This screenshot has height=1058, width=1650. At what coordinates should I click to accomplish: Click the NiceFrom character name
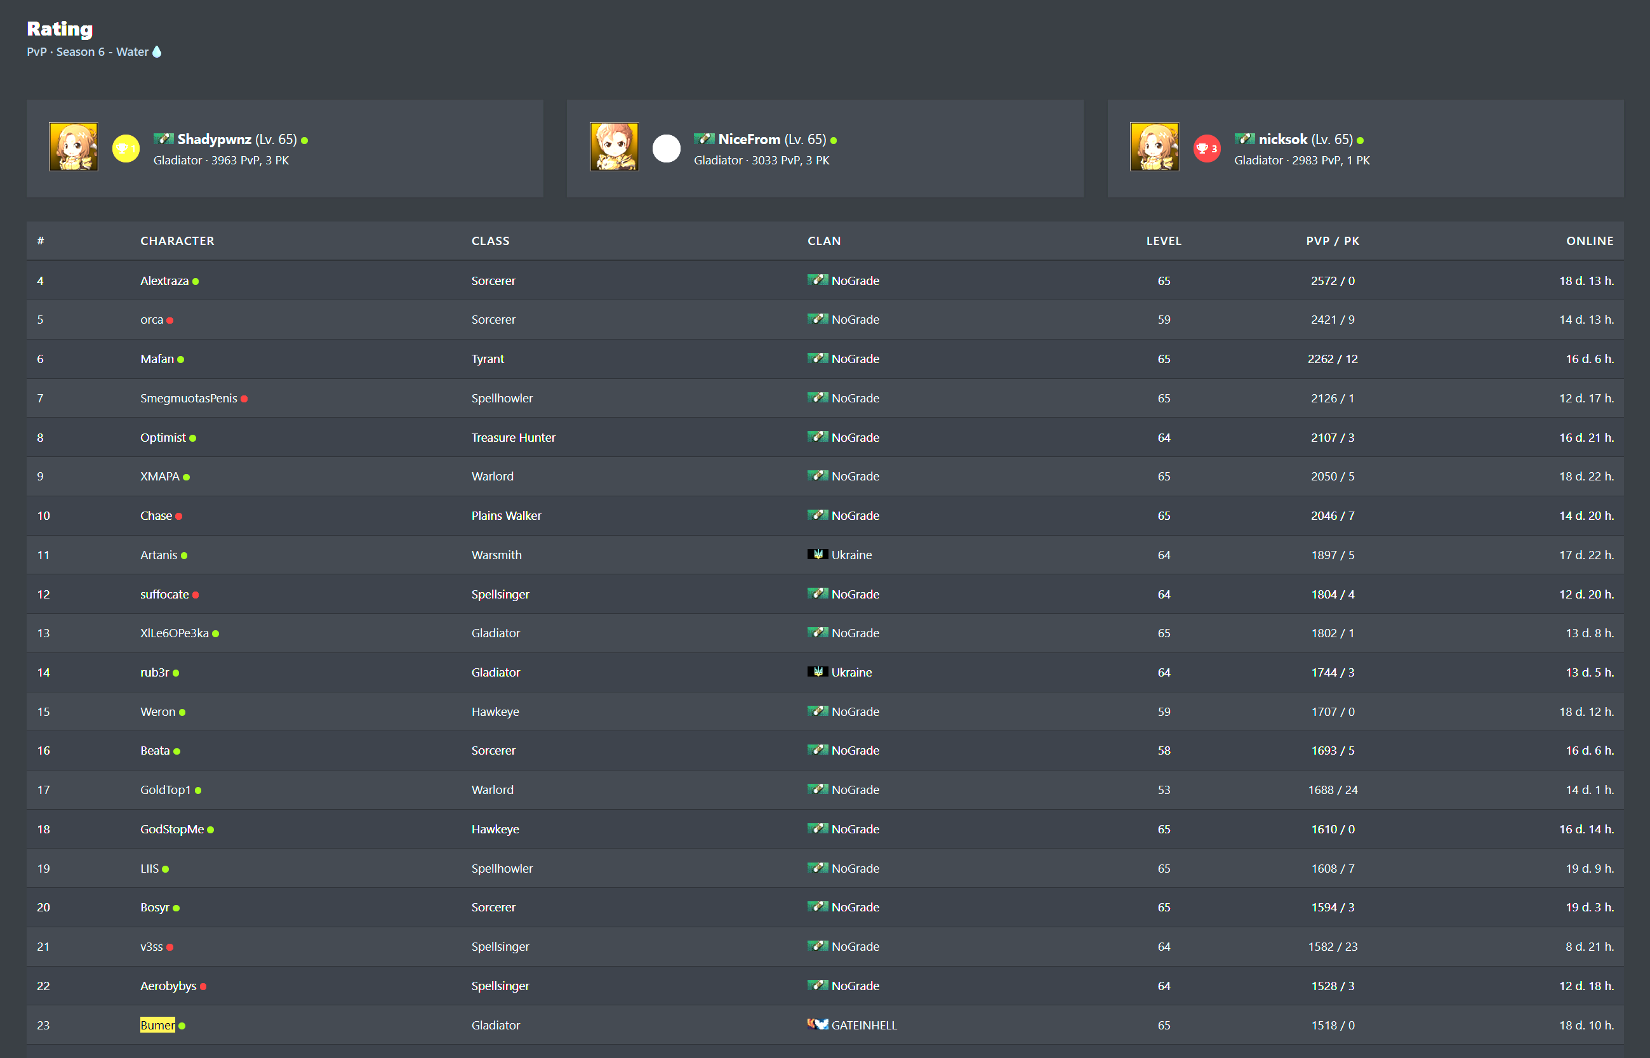(x=749, y=140)
